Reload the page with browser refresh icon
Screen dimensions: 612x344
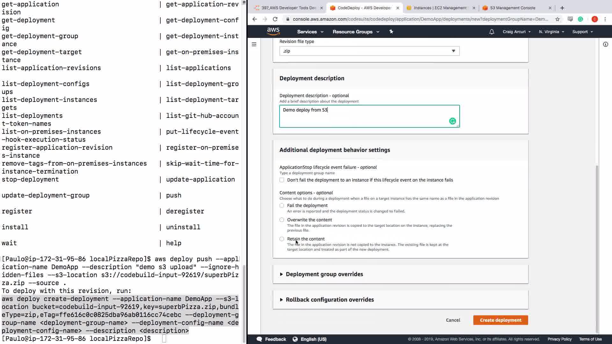coord(275,19)
